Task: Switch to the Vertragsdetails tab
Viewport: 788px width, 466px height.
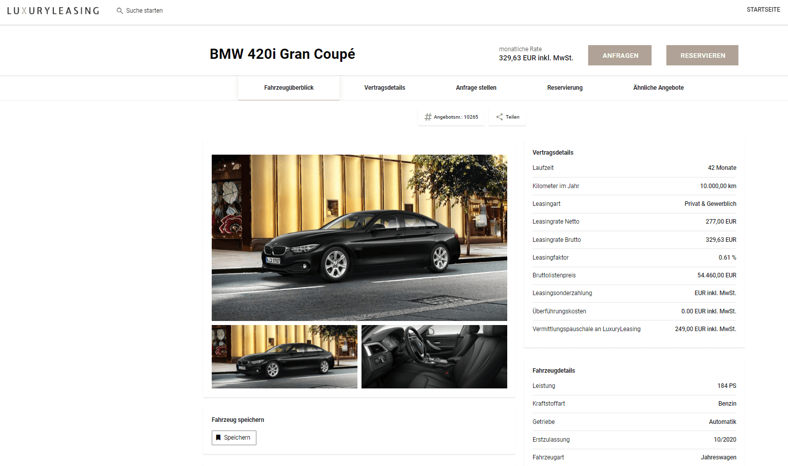Action: coord(385,88)
